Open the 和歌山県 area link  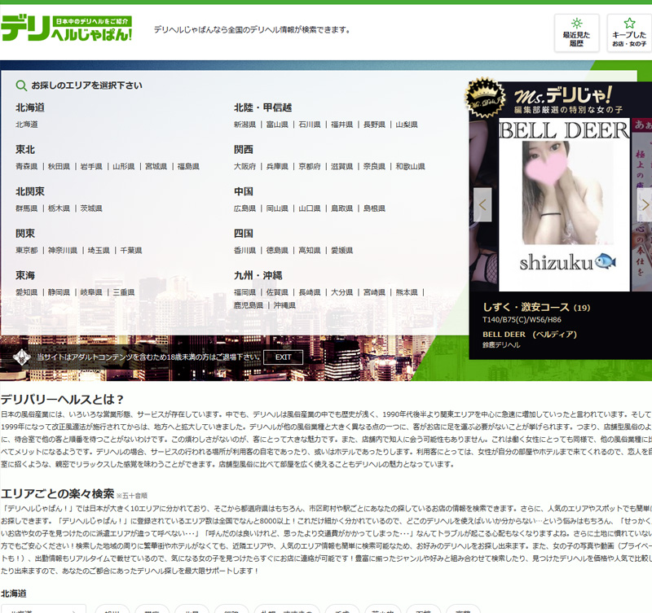[x=411, y=167]
